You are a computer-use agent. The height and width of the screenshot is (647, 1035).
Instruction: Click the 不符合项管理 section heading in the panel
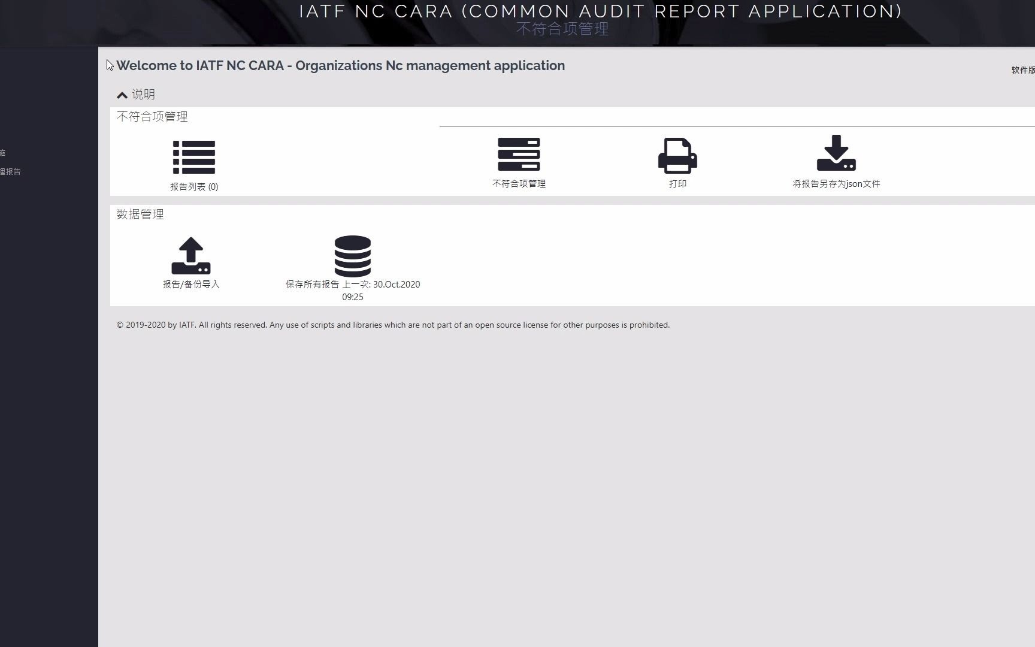(x=152, y=117)
